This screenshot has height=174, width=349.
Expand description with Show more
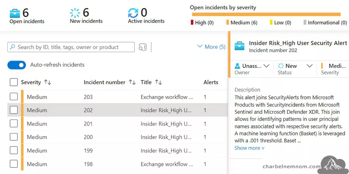coord(249,148)
